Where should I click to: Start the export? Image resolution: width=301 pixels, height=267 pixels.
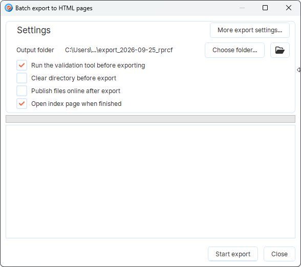point(233,254)
